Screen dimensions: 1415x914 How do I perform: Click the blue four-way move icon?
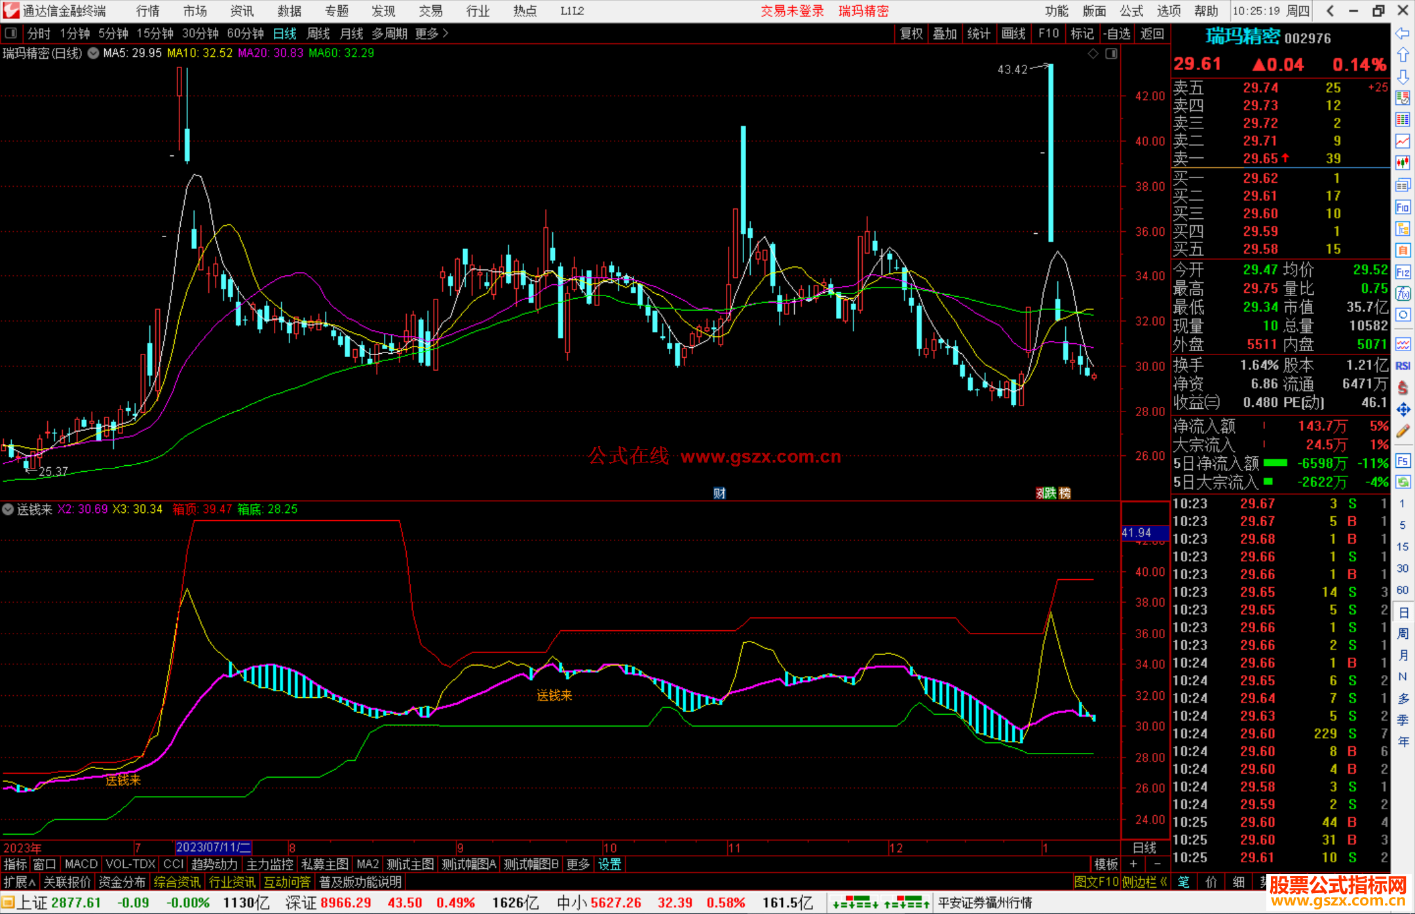(x=1403, y=409)
